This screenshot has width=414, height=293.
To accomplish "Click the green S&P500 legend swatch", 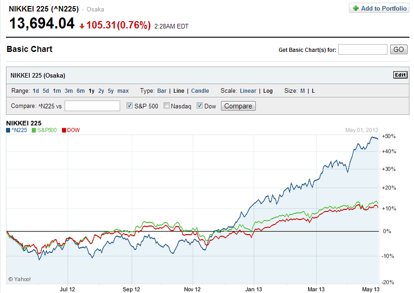I will click(x=34, y=130).
